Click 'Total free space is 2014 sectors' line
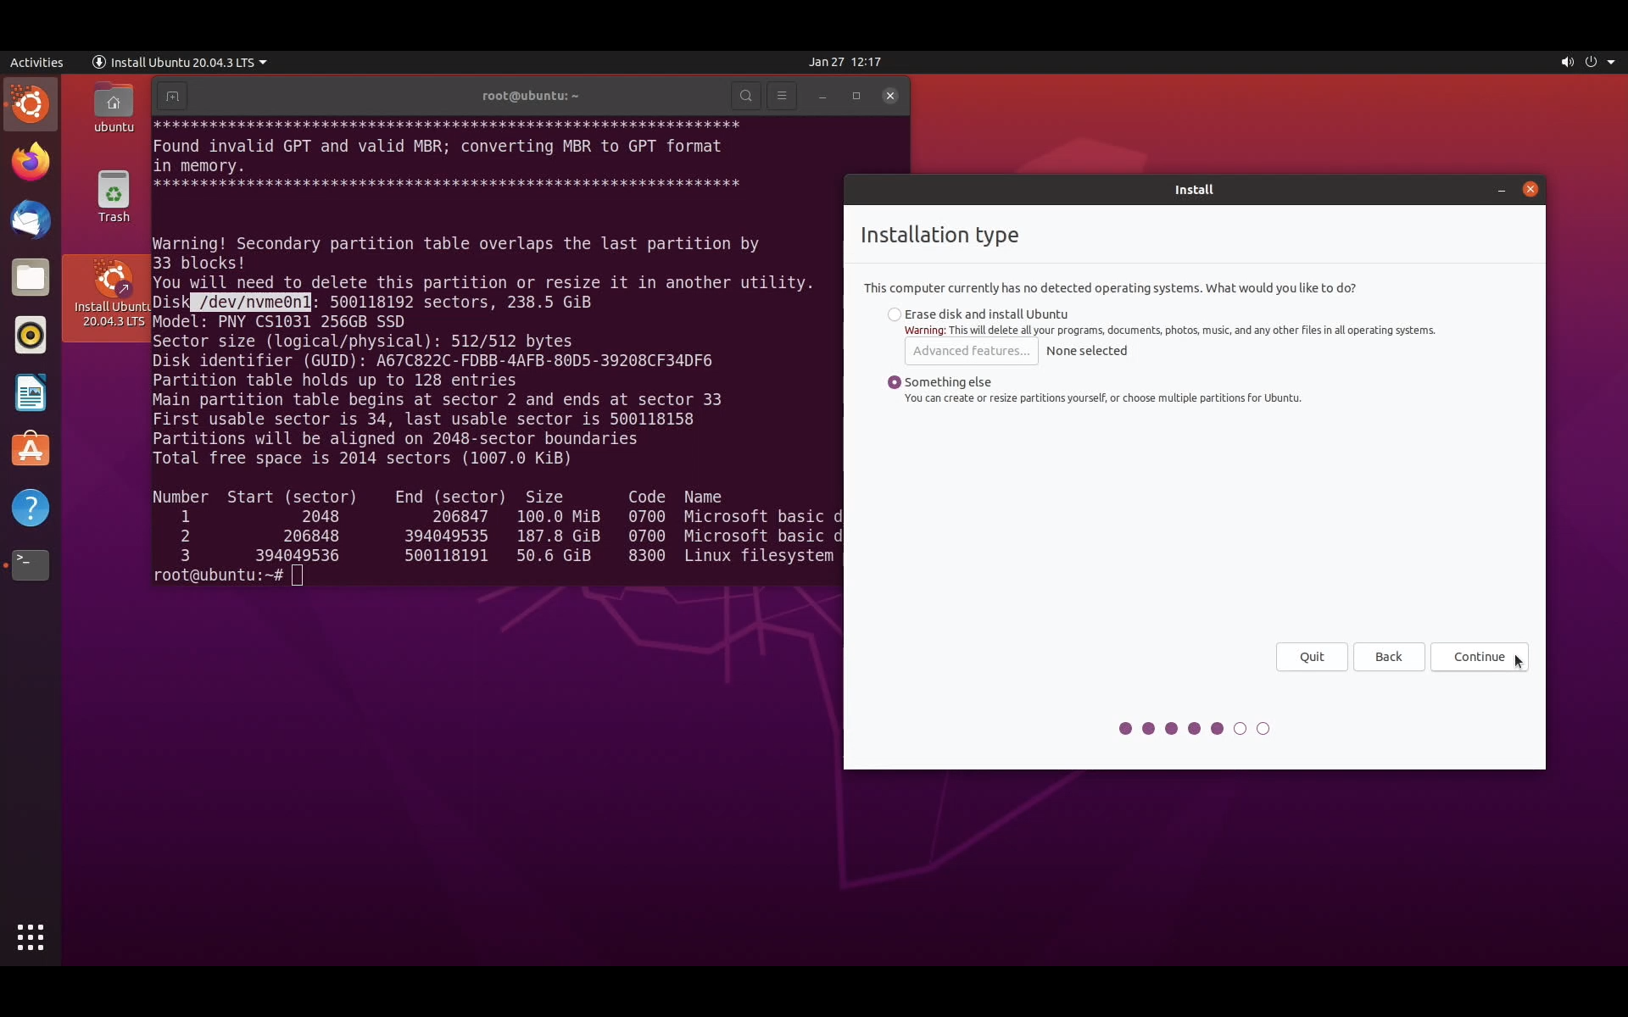 point(362,458)
